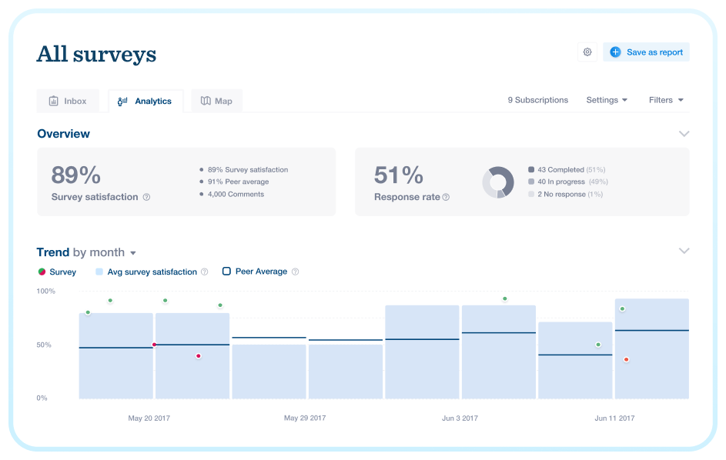Click the help icon beside Response rate

pyautogui.click(x=446, y=197)
